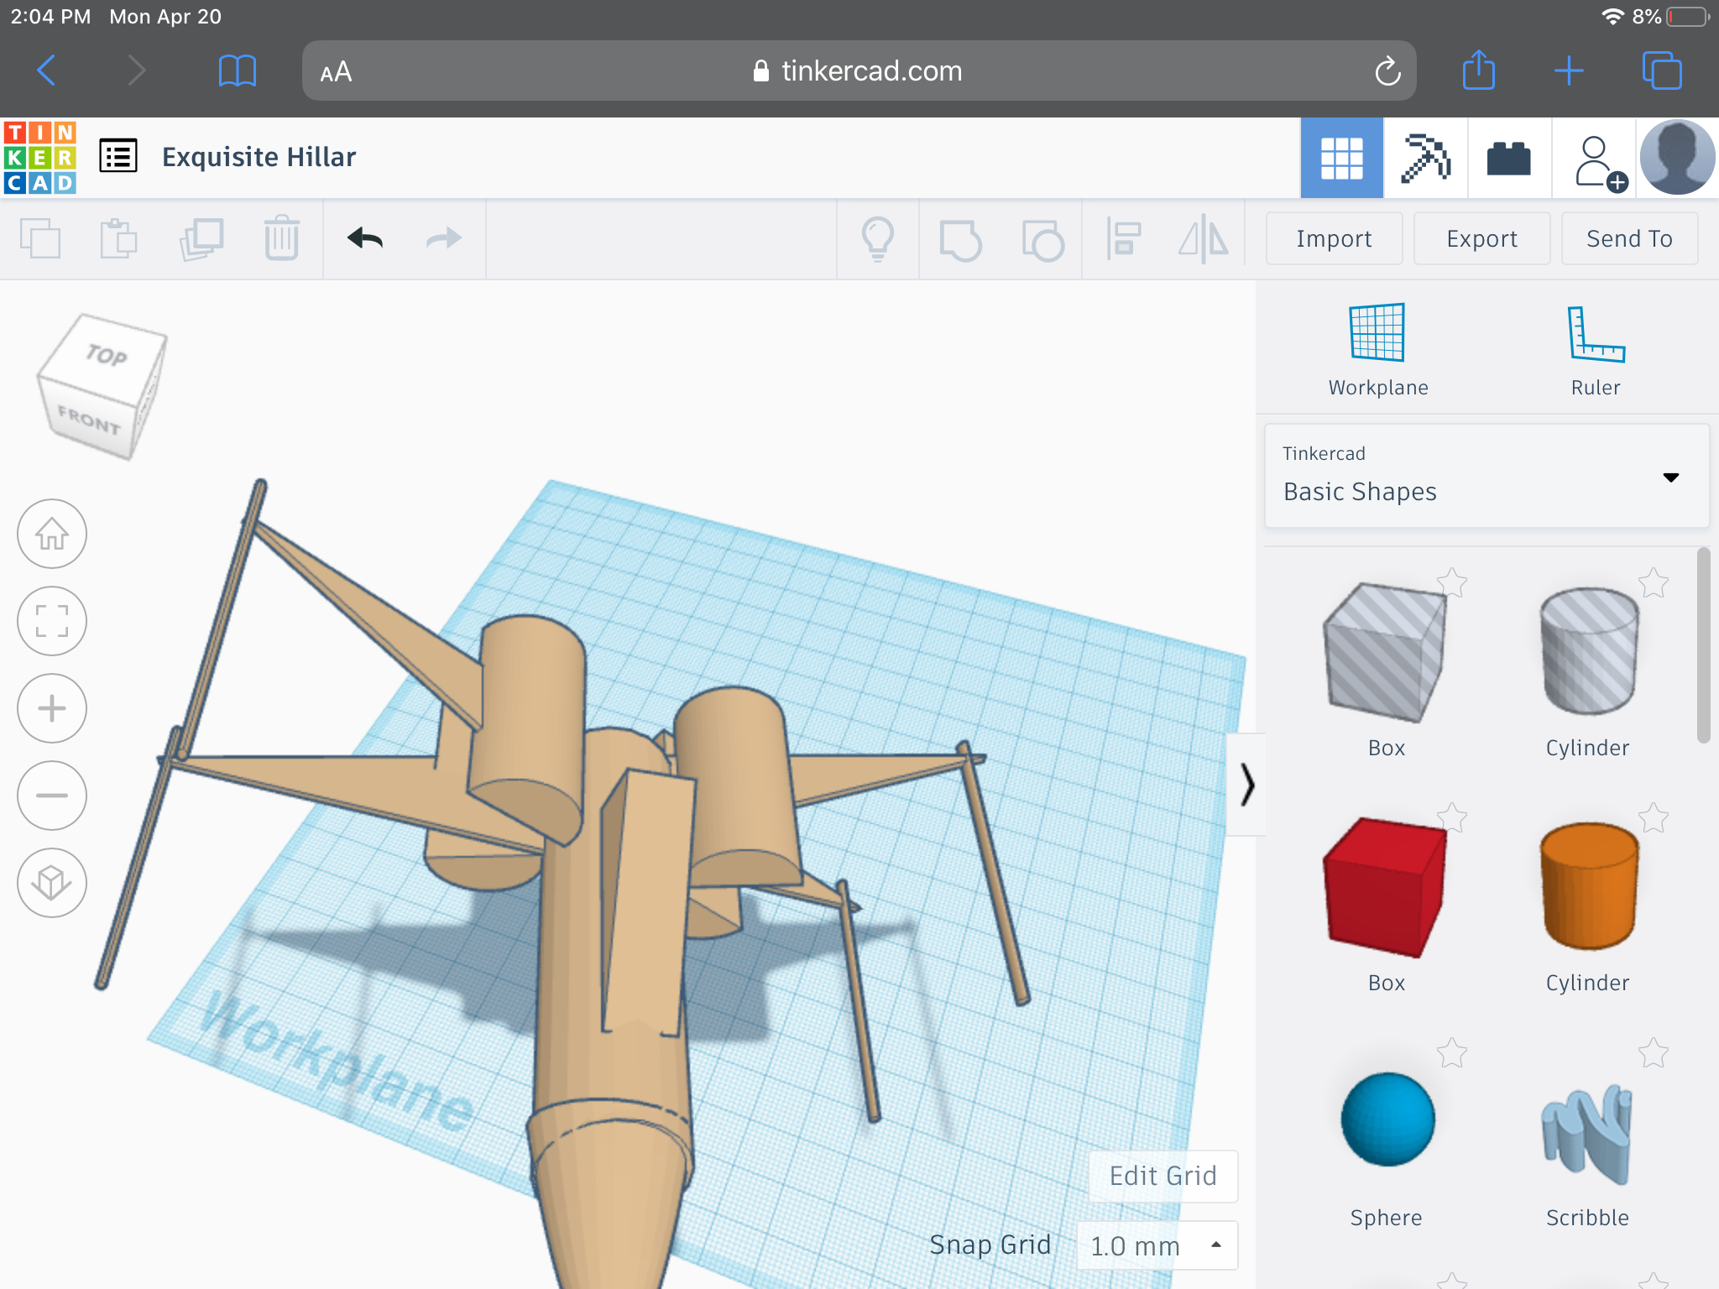Viewport: 1719px width, 1289px height.
Task: Show all Safari tabs overview
Action: coord(1662,70)
